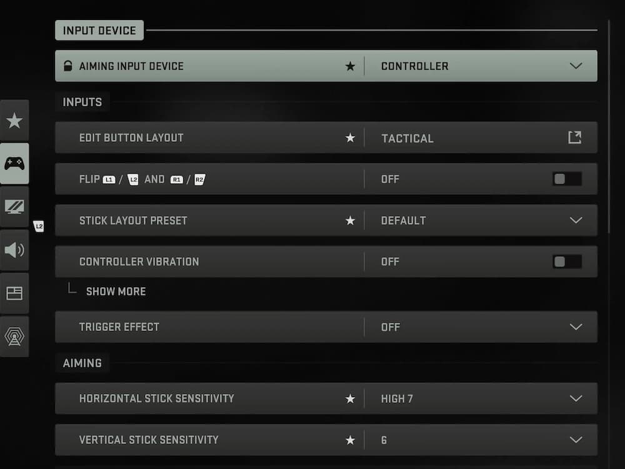Expand the Aiming Input Device dropdown
Screen dimensions: 625x469
[x=576, y=66]
